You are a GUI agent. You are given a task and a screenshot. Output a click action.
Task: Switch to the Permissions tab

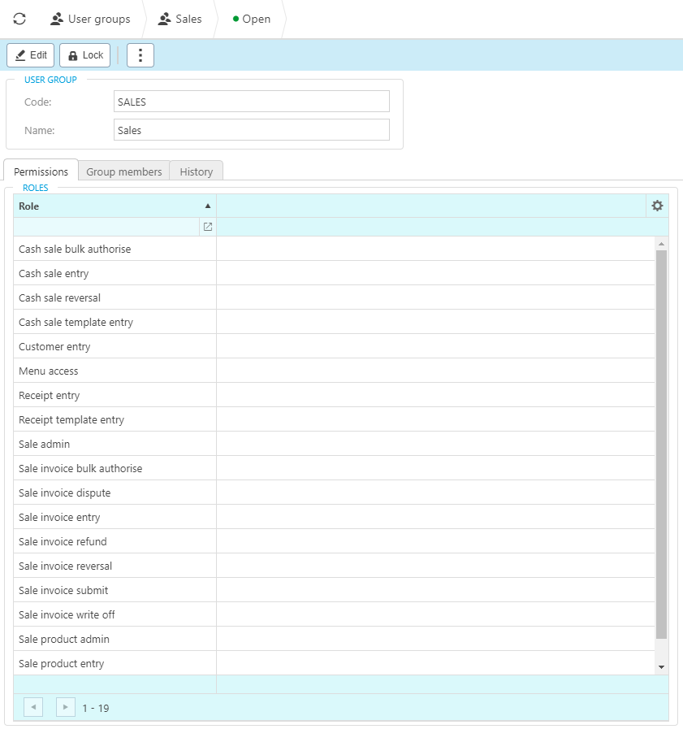pos(41,171)
